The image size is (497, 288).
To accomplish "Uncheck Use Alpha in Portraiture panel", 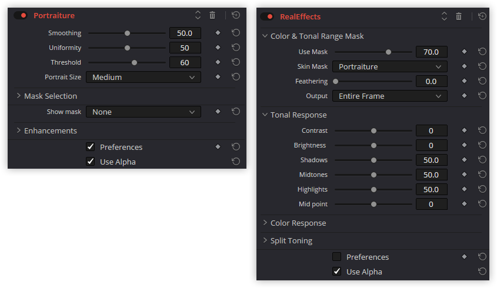I will pyautogui.click(x=91, y=161).
